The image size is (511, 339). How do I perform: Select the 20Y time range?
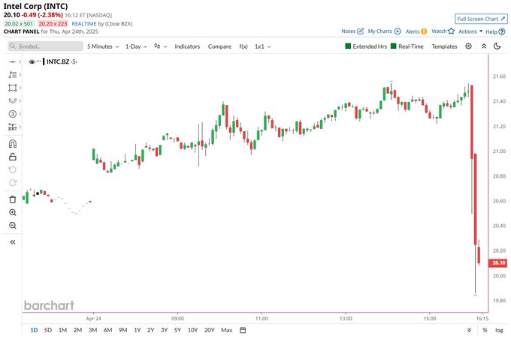pos(209,330)
